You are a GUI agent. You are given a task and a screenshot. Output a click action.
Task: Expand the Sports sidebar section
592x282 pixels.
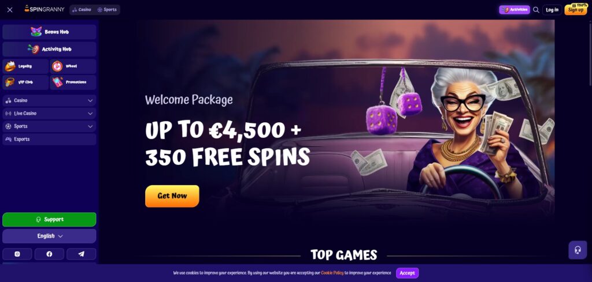[x=49, y=126]
